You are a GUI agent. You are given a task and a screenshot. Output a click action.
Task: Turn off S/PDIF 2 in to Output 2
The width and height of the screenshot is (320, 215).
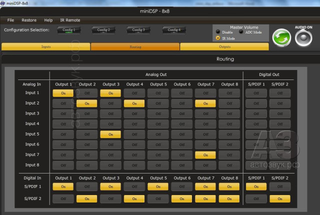click(x=87, y=198)
